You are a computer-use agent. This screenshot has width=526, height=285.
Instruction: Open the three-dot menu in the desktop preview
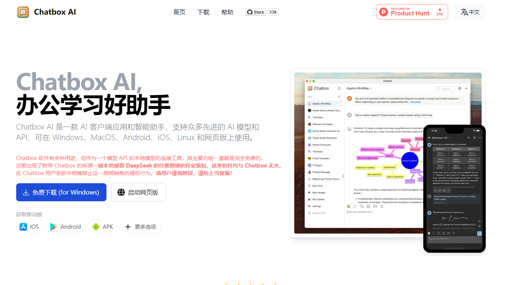click(466, 88)
